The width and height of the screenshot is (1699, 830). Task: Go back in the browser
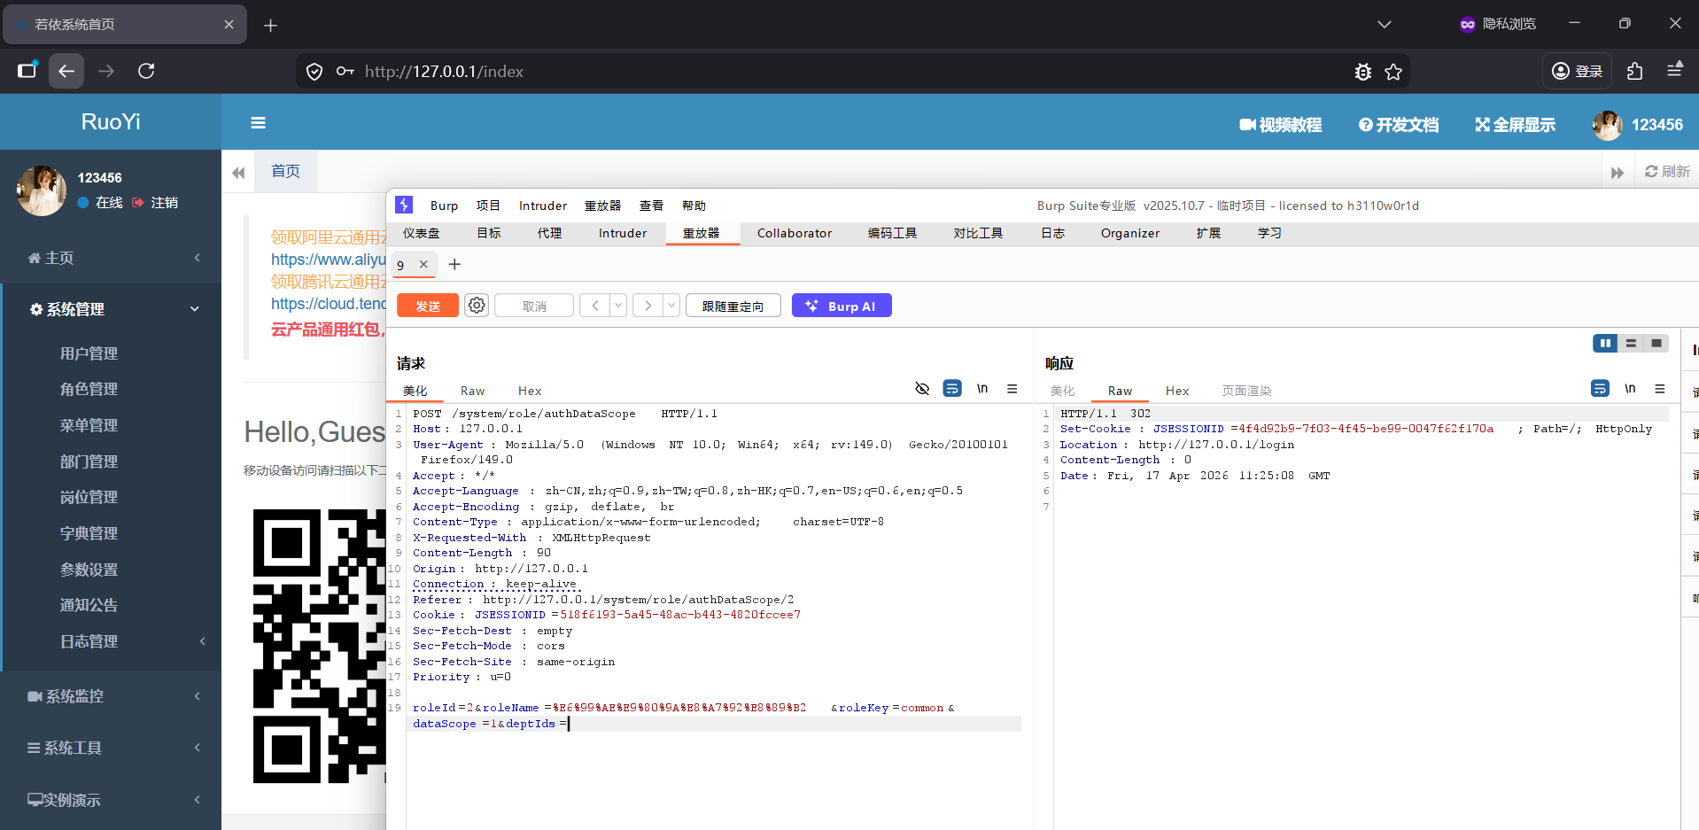(66, 71)
